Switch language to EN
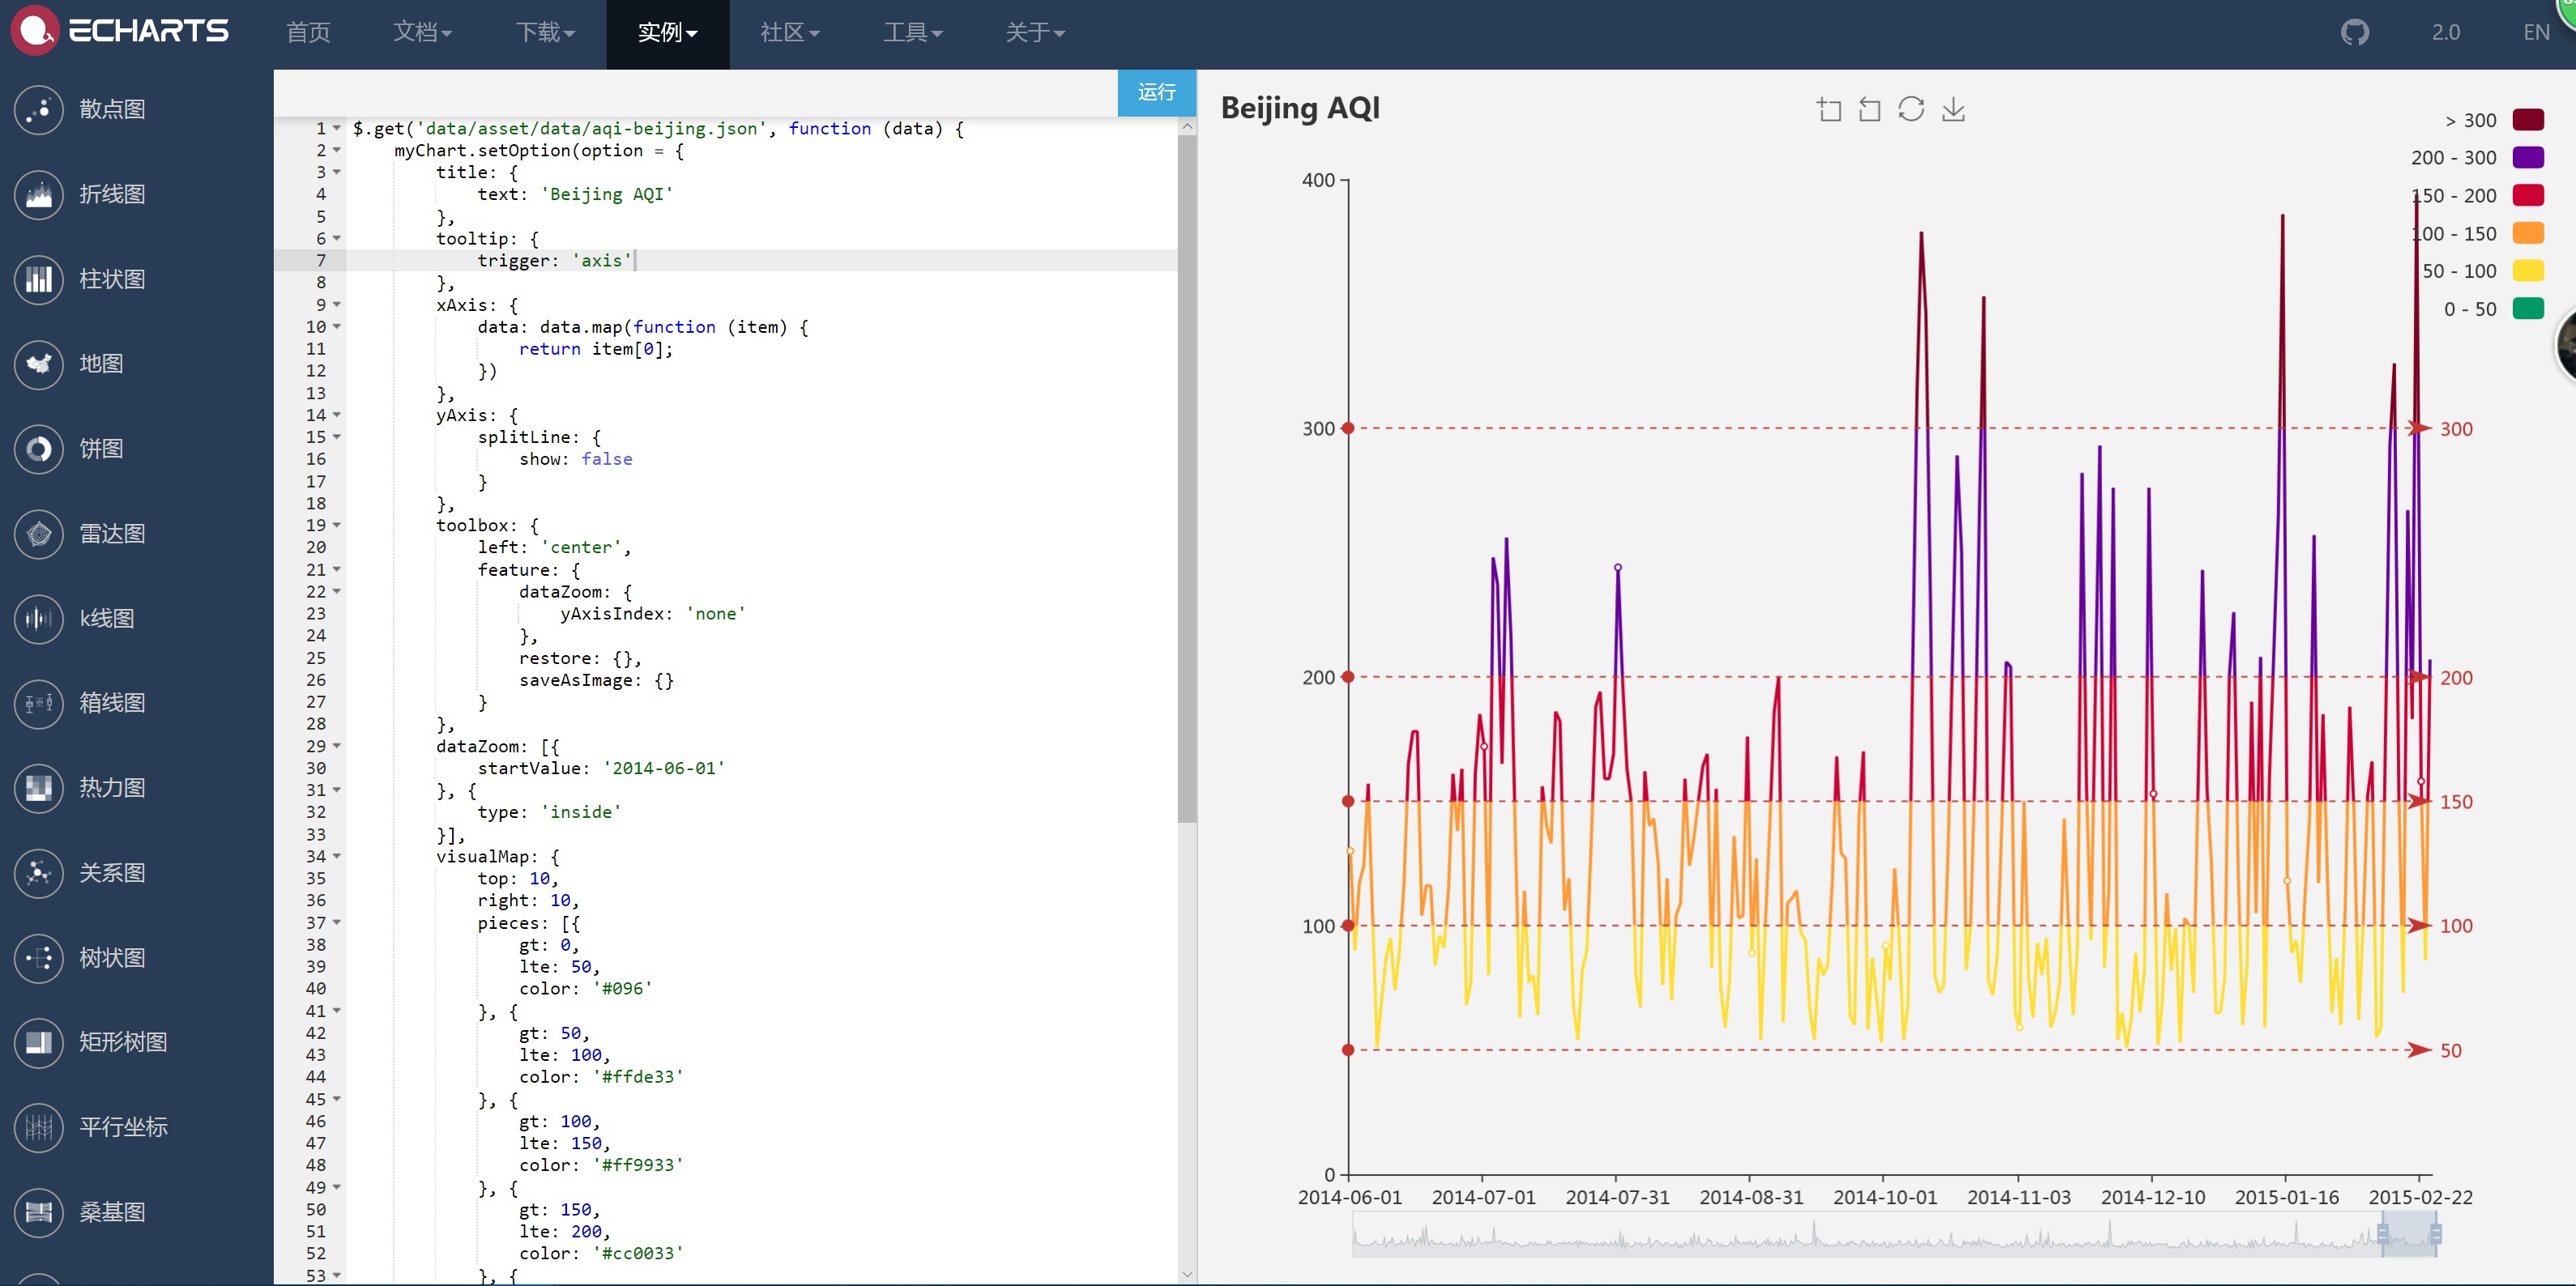Image resolution: width=2576 pixels, height=1286 pixels. coord(2536,32)
